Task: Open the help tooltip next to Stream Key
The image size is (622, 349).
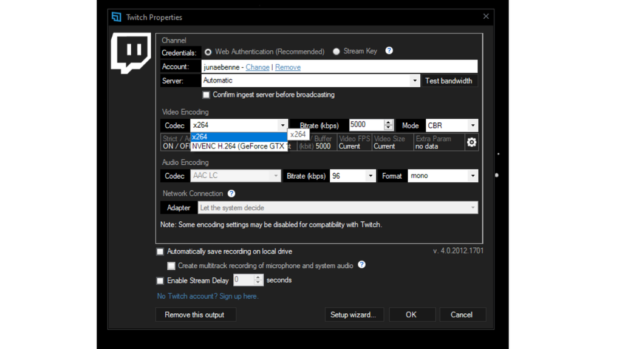Action: (x=388, y=51)
